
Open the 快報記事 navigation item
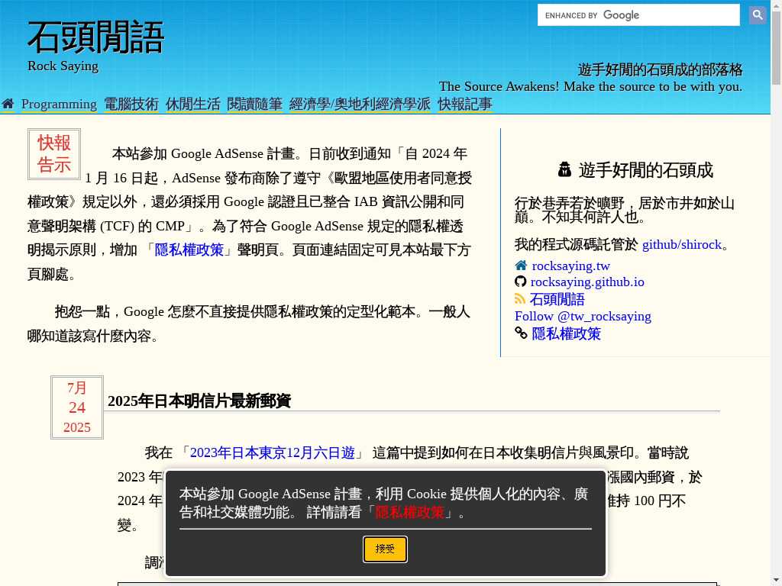pyautogui.click(x=465, y=104)
